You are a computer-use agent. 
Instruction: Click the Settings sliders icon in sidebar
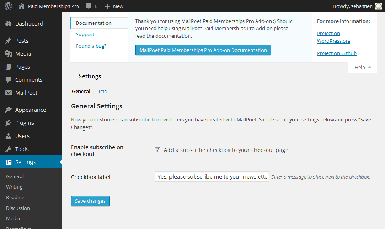8,162
